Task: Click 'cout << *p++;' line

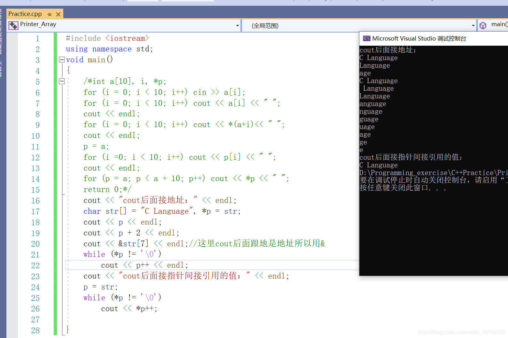Action: tap(129, 309)
